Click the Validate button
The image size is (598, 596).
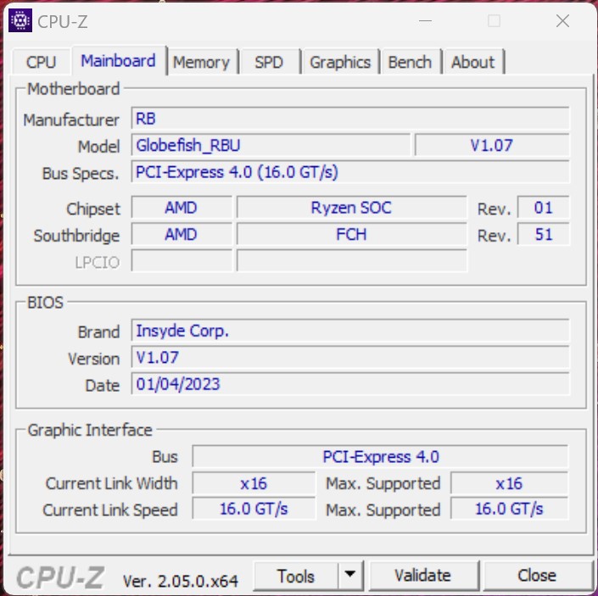[x=423, y=576]
